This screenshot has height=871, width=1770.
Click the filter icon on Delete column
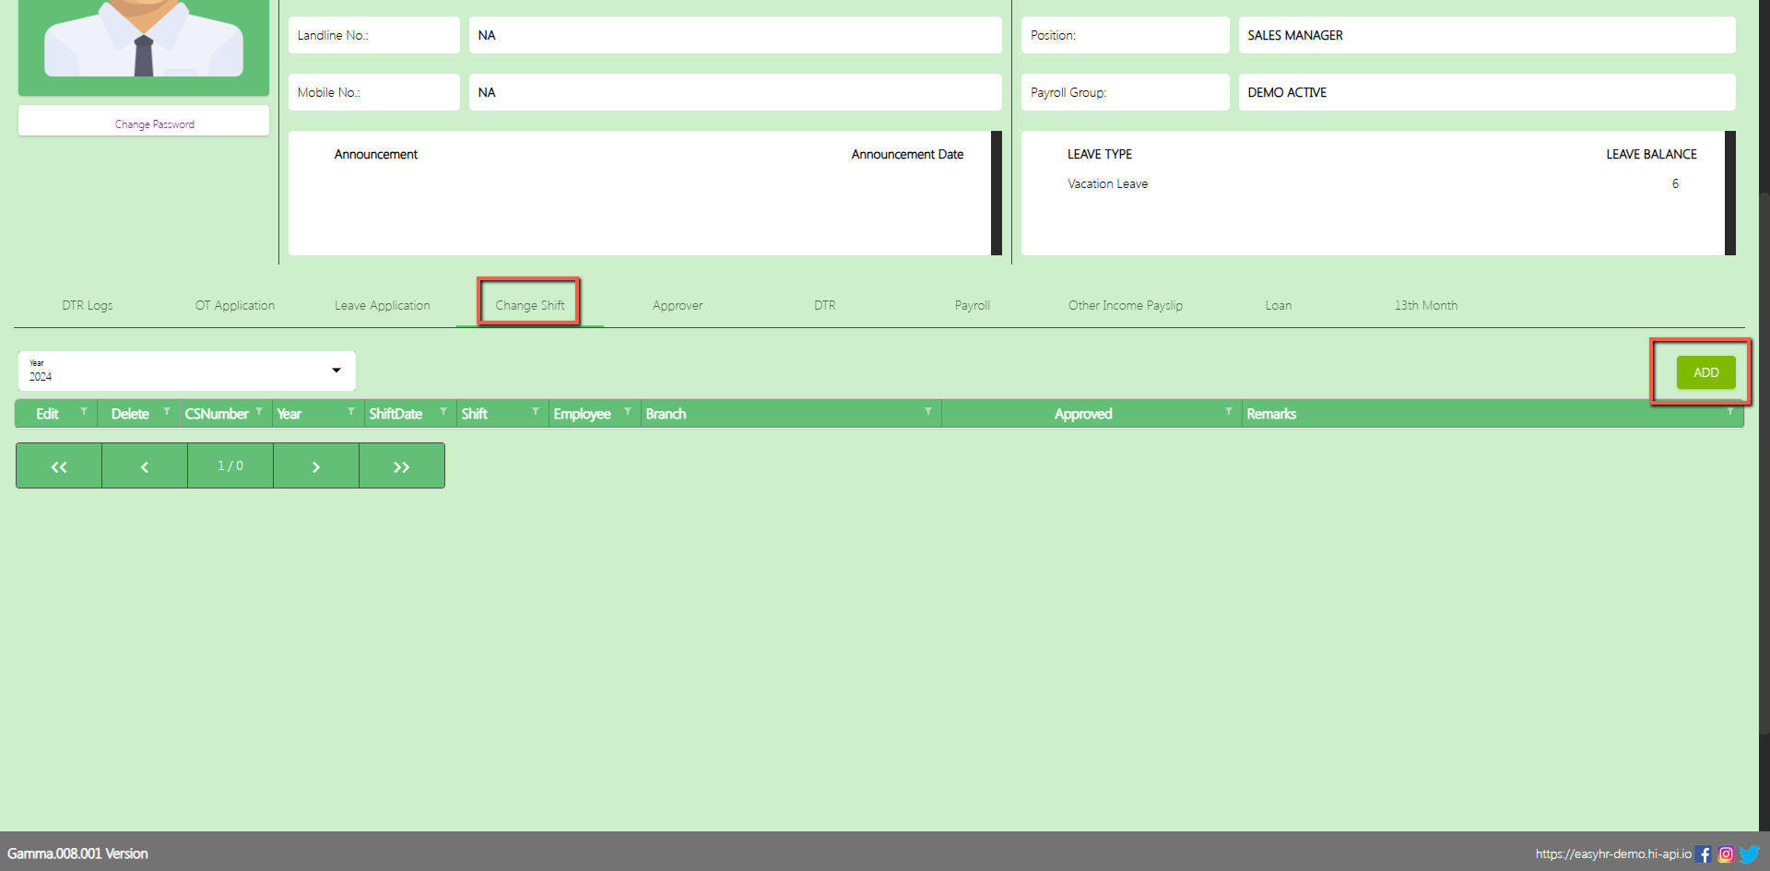coord(167,411)
